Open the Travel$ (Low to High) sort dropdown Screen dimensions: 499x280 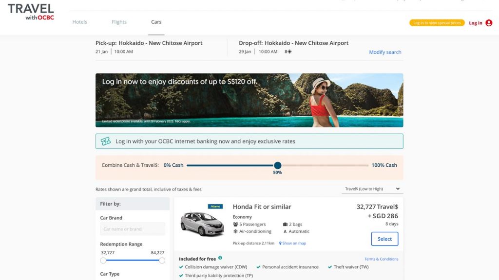(372, 189)
